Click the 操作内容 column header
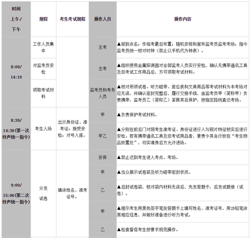 click(183, 19)
